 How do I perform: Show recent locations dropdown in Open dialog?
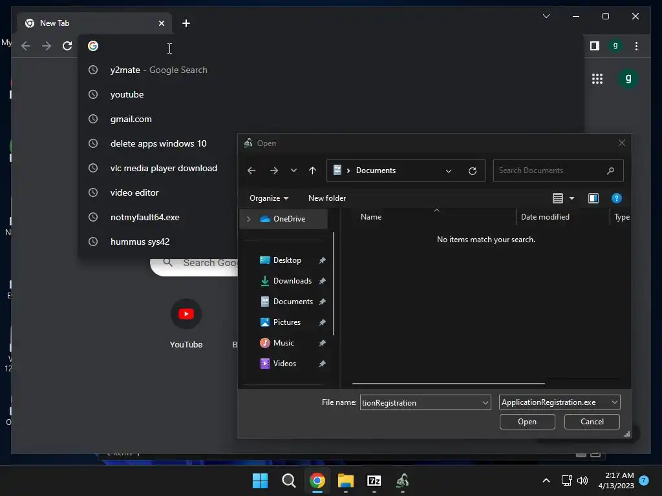(x=294, y=170)
